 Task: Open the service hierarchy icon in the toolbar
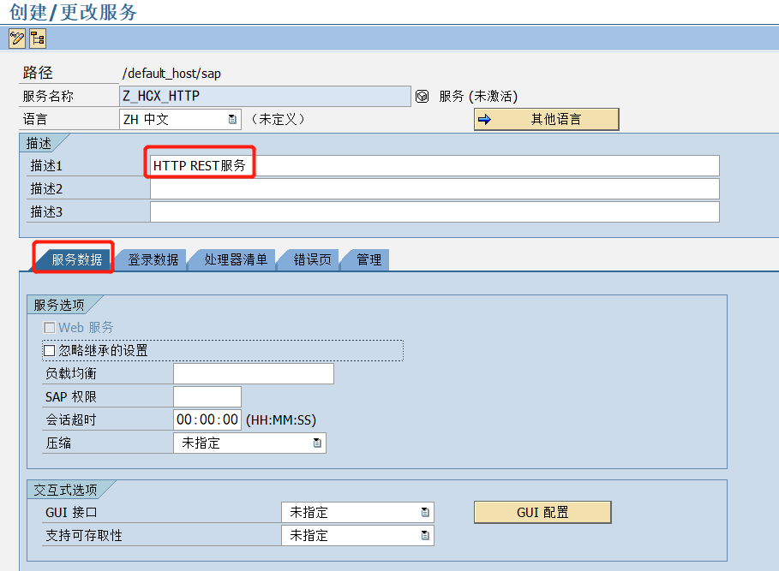click(35, 38)
